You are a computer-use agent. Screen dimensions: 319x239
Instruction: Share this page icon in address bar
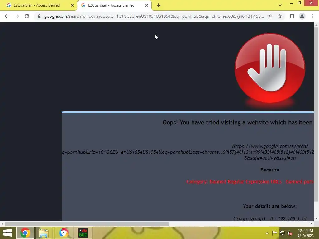270,16
